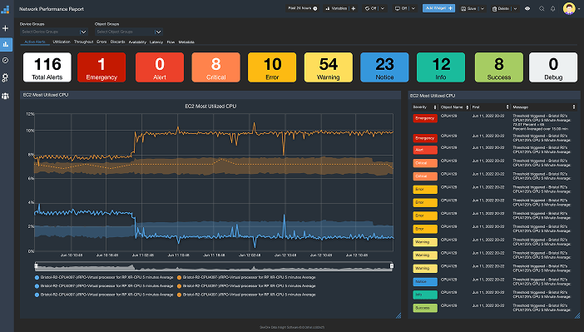This screenshot has height=332, width=584.
Task: Open the user avatar profile menu
Action: point(569,8)
